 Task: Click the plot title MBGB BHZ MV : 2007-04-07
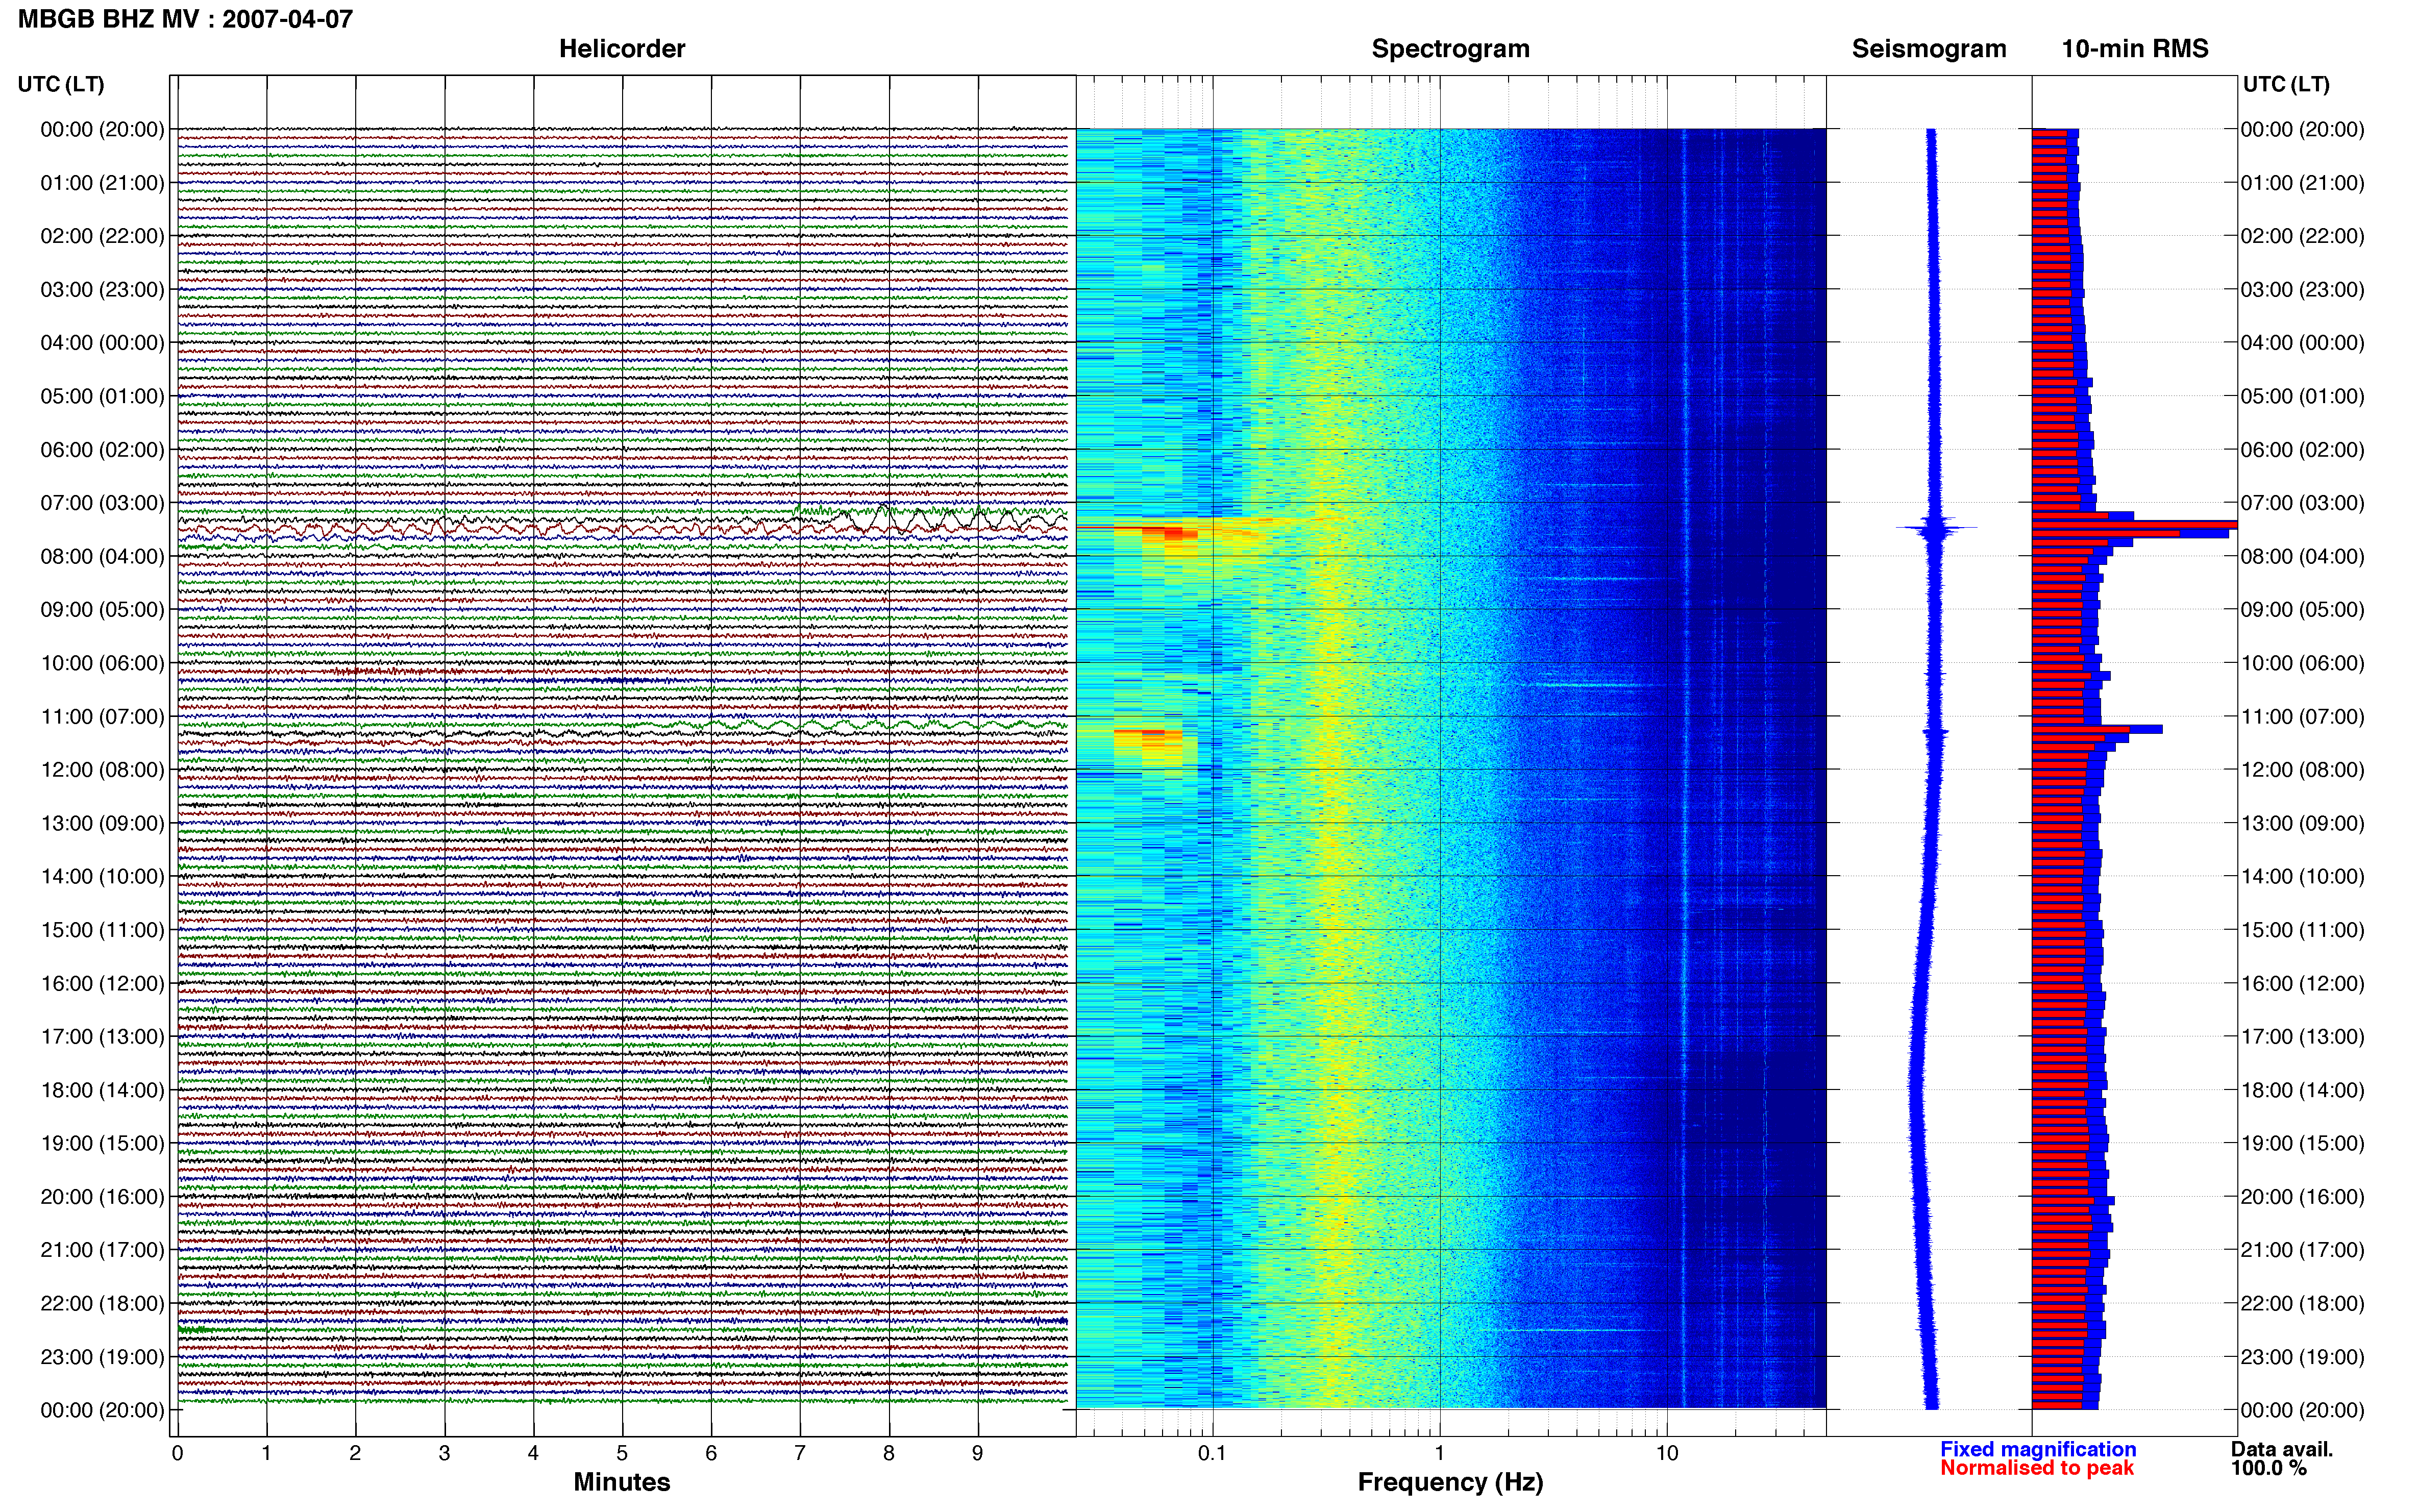pyautogui.click(x=186, y=19)
